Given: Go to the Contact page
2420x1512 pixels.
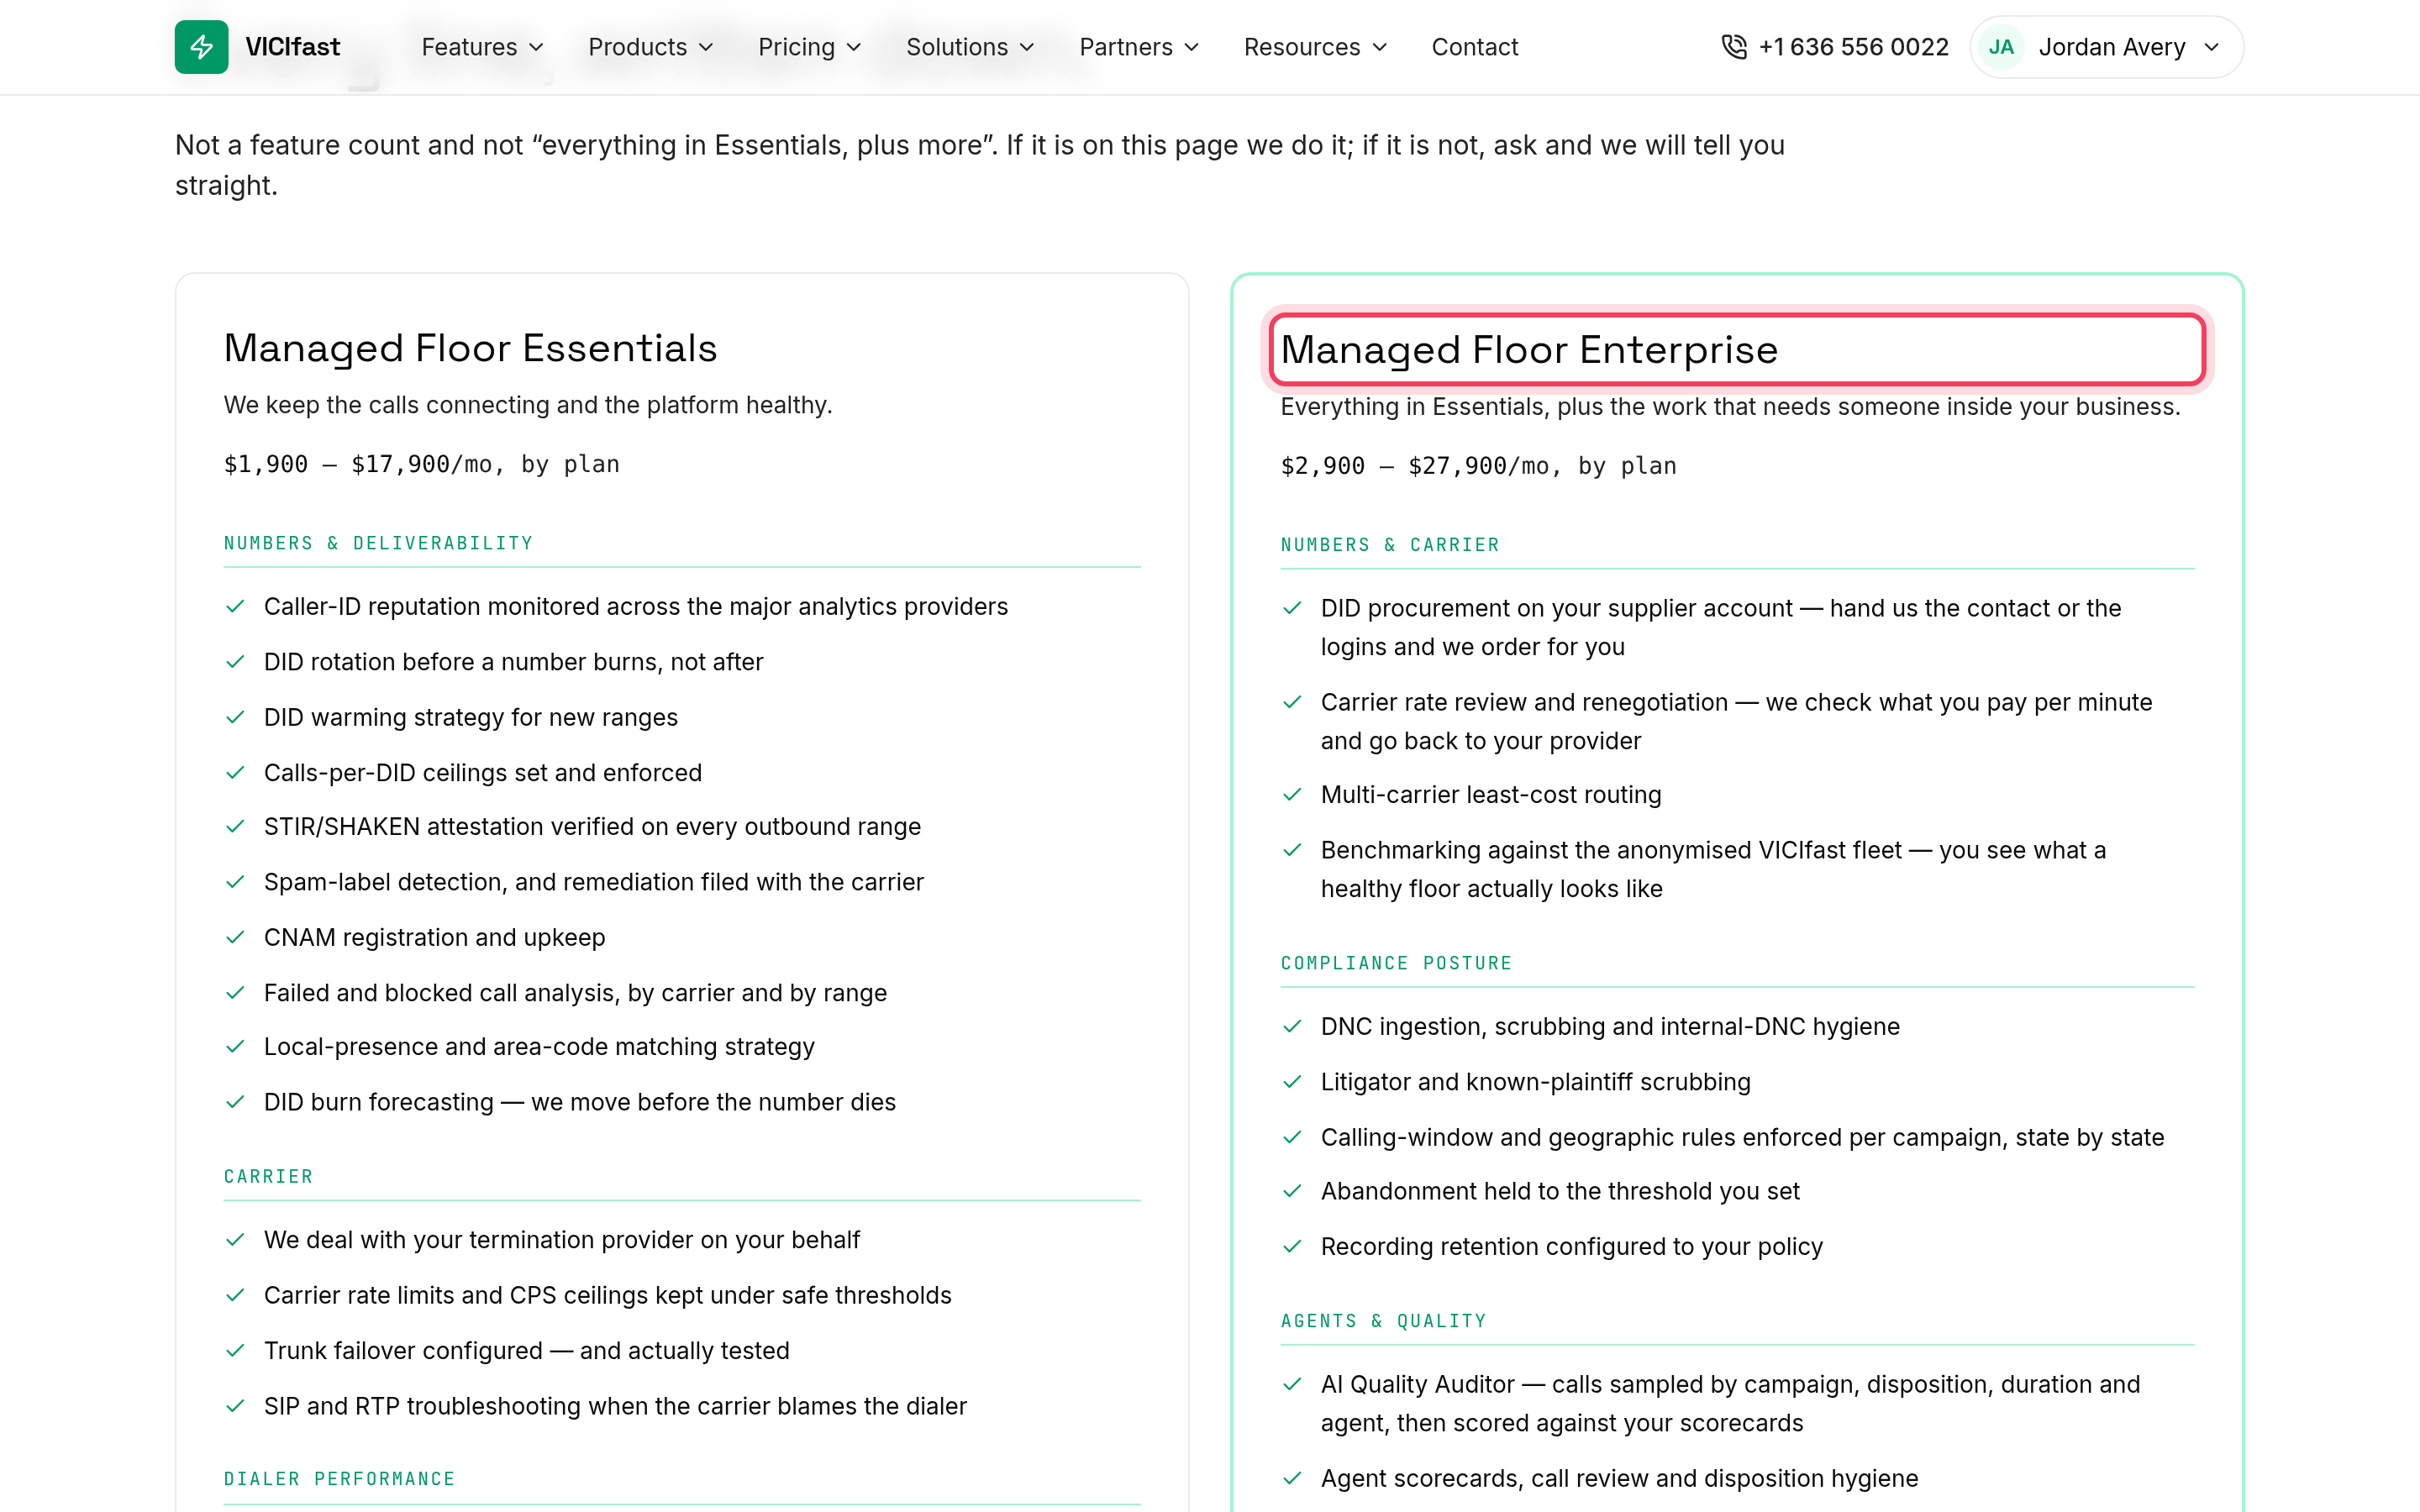Looking at the screenshot, I should point(1475,47).
